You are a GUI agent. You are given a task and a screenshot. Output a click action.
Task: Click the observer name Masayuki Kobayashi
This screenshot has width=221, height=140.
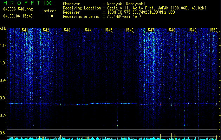(x=126, y=4)
